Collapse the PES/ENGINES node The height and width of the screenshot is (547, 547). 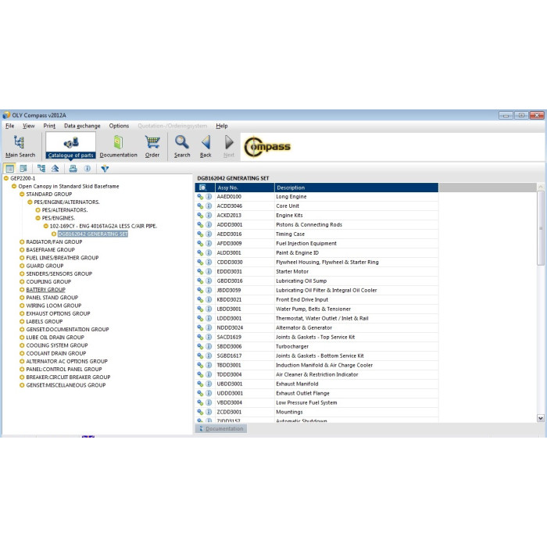[38, 218]
